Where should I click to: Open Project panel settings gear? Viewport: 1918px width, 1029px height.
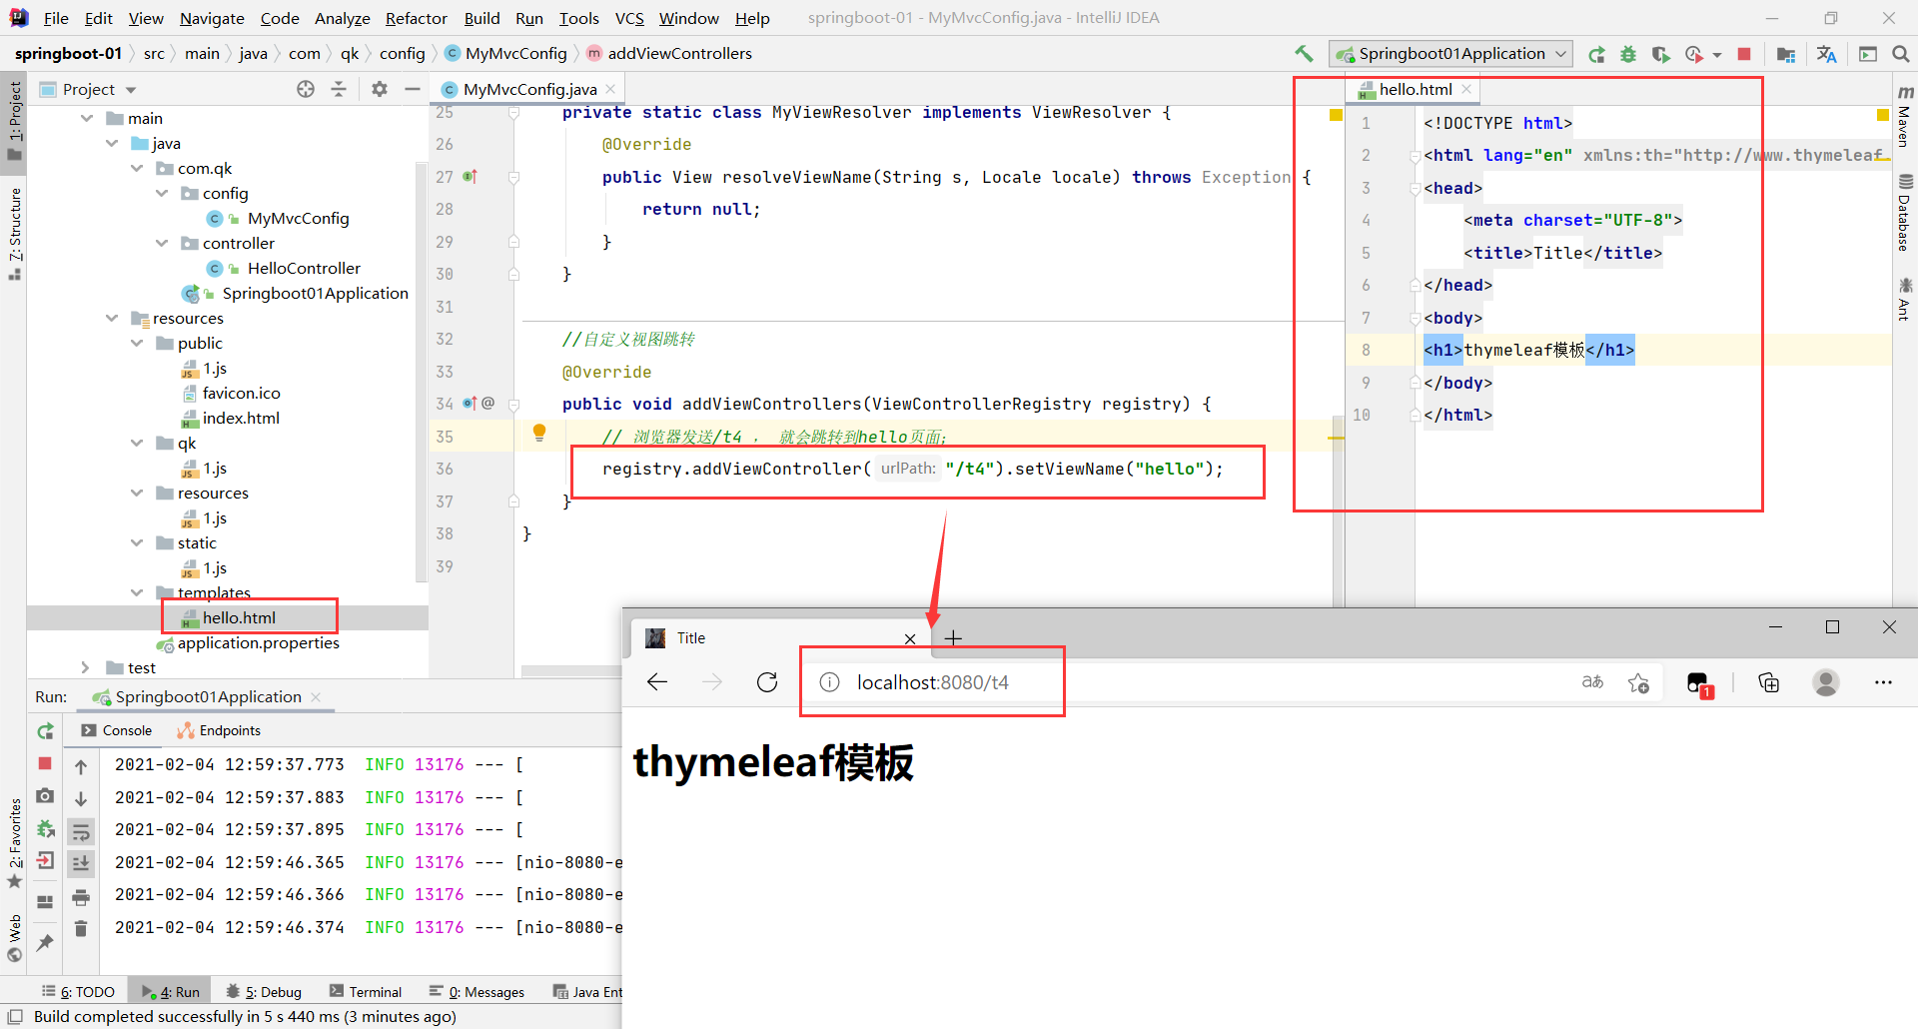point(380,89)
